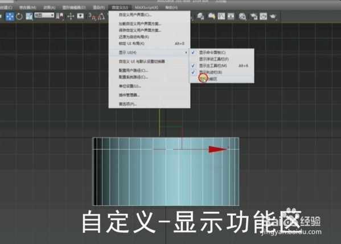Image resolution: width=341 pixels, height=244 pixels.
Task: Toggle the Keyboard Shortcut Override icon
Action: click(x=80, y=16)
